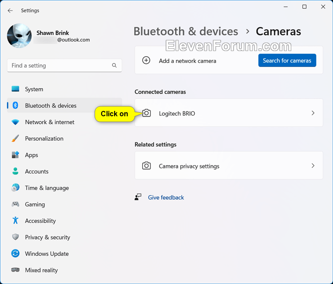Click the Camera privacy settings camera icon
333x284 pixels.
[147, 166]
